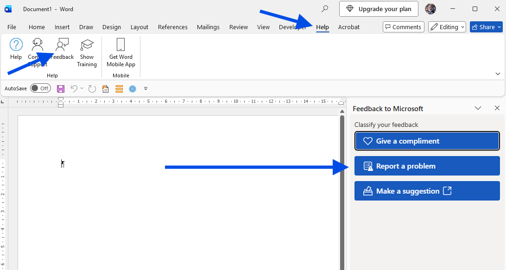This screenshot has height=270, width=506.
Task: Collapse the ribbon using the chevron
Action: pos(498,74)
